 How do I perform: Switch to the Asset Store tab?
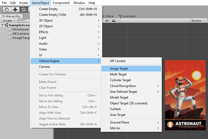click(x=108, y=16)
